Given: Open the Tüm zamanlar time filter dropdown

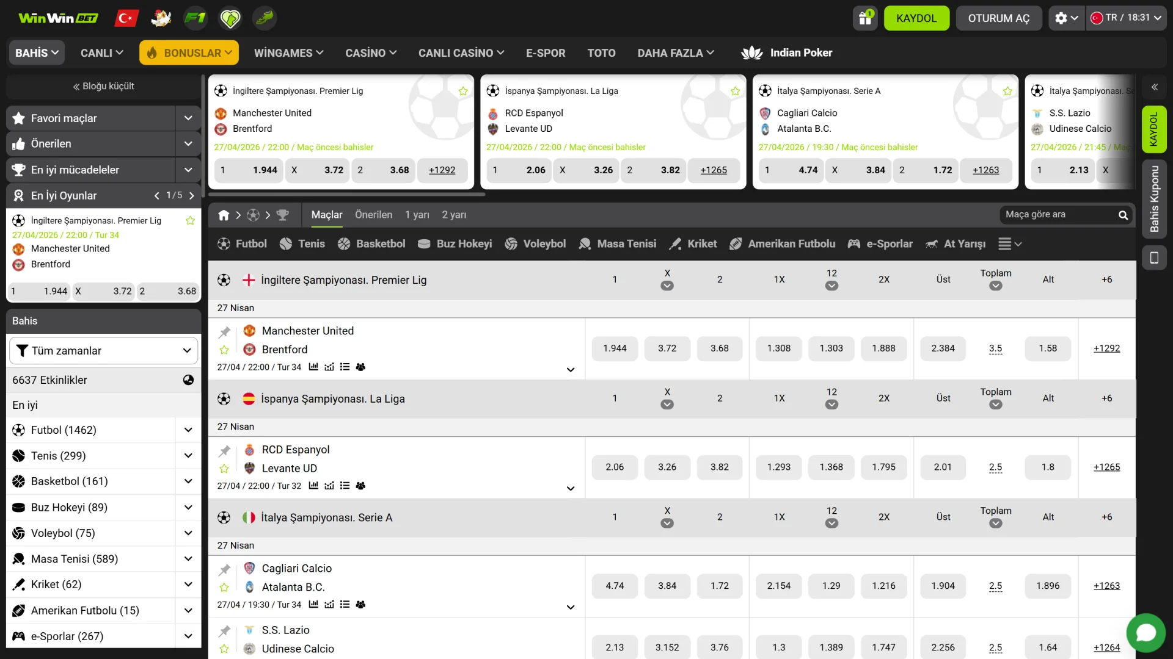Looking at the screenshot, I should point(104,351).
